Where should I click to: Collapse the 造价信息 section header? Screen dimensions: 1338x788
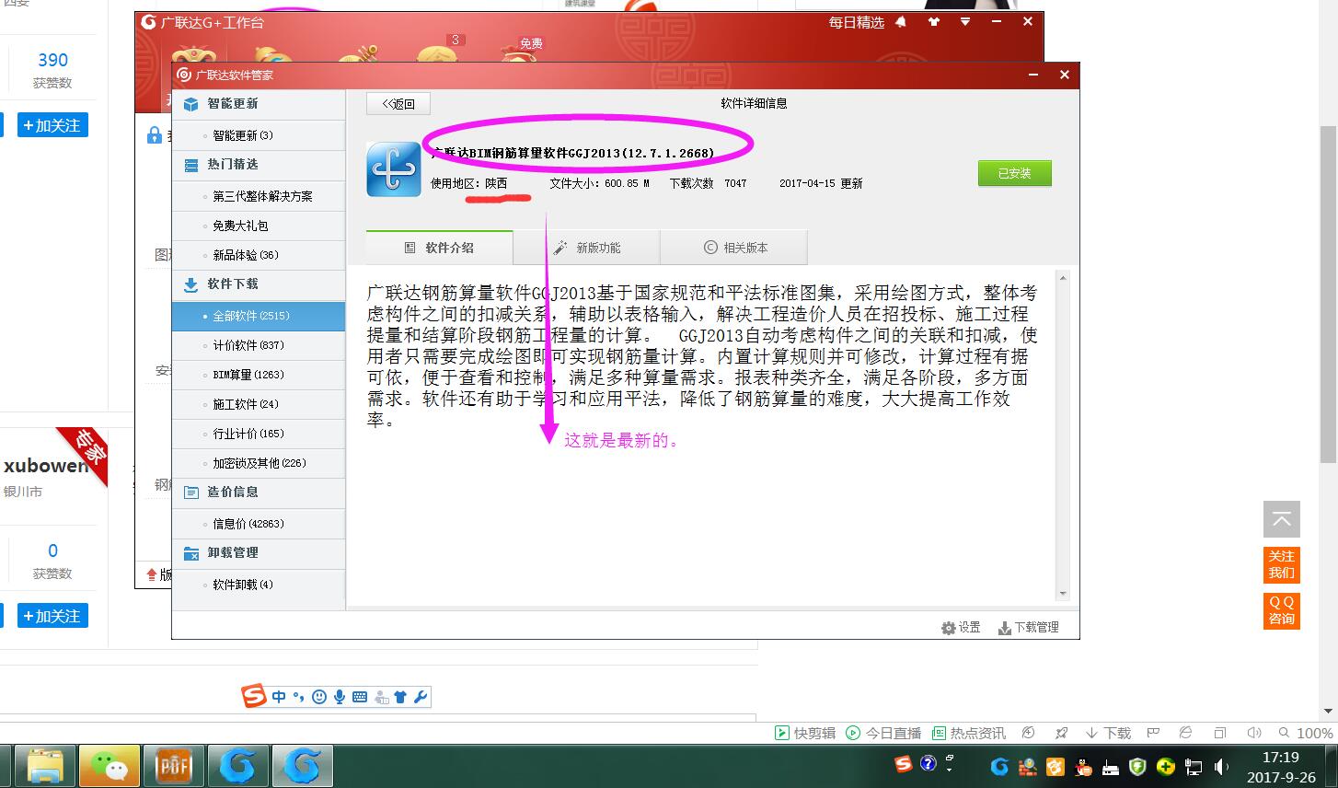[x=259, y=492]
